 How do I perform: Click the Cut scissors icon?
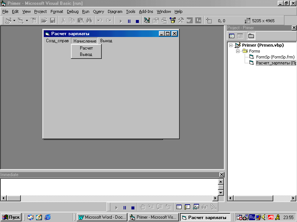pos(63,20)
